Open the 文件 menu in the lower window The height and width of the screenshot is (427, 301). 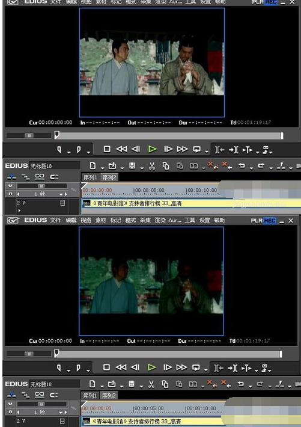click(x=55, y=220)
